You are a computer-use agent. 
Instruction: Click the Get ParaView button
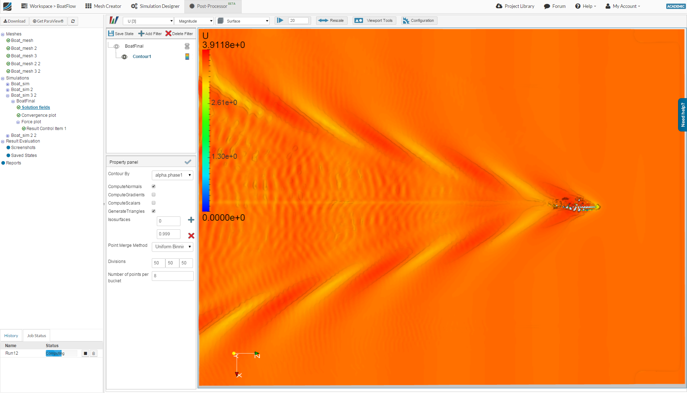click(x=48, y=21)
